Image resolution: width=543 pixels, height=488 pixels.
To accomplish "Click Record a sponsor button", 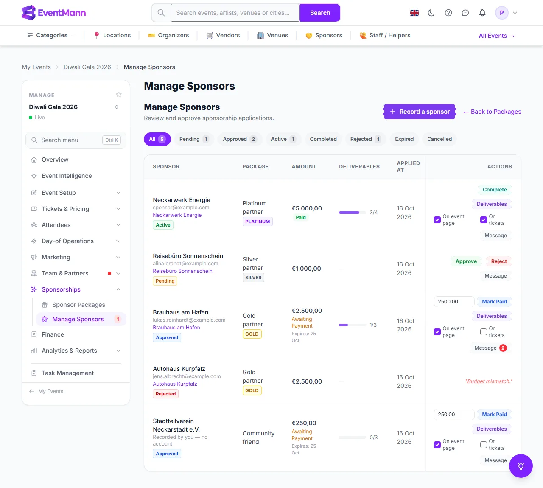I will tap(420, 112).
